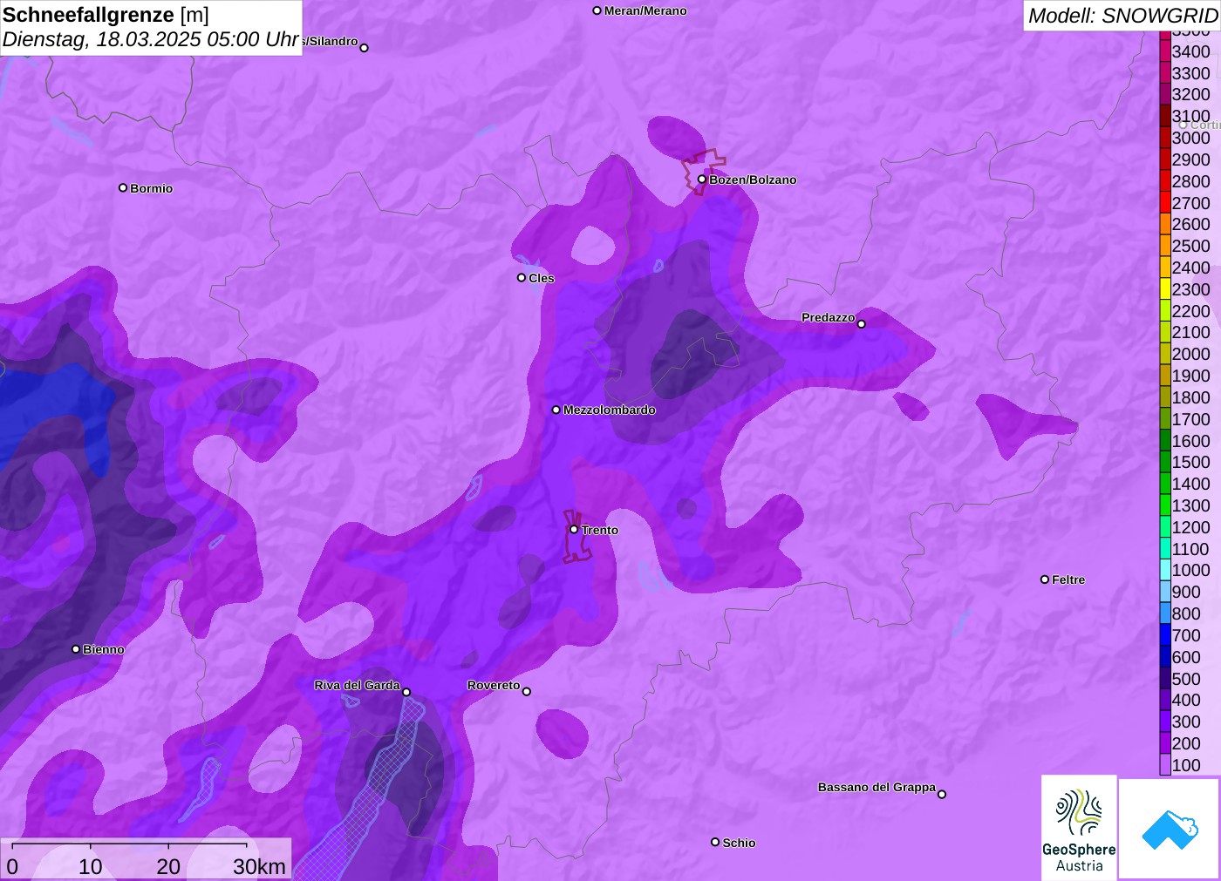This screenshot has height=881, width=1221.
Task: Click the legend color swatch for 700
Action: coord(1165,634)
